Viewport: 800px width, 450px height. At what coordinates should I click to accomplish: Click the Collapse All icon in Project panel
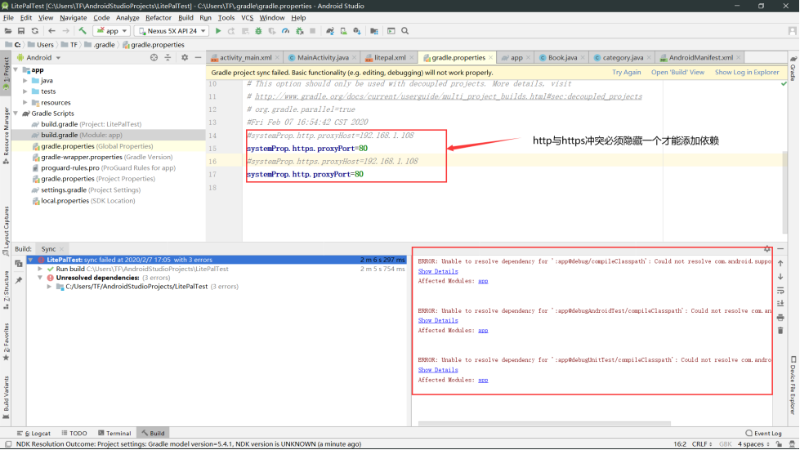(x=168, y=58)
